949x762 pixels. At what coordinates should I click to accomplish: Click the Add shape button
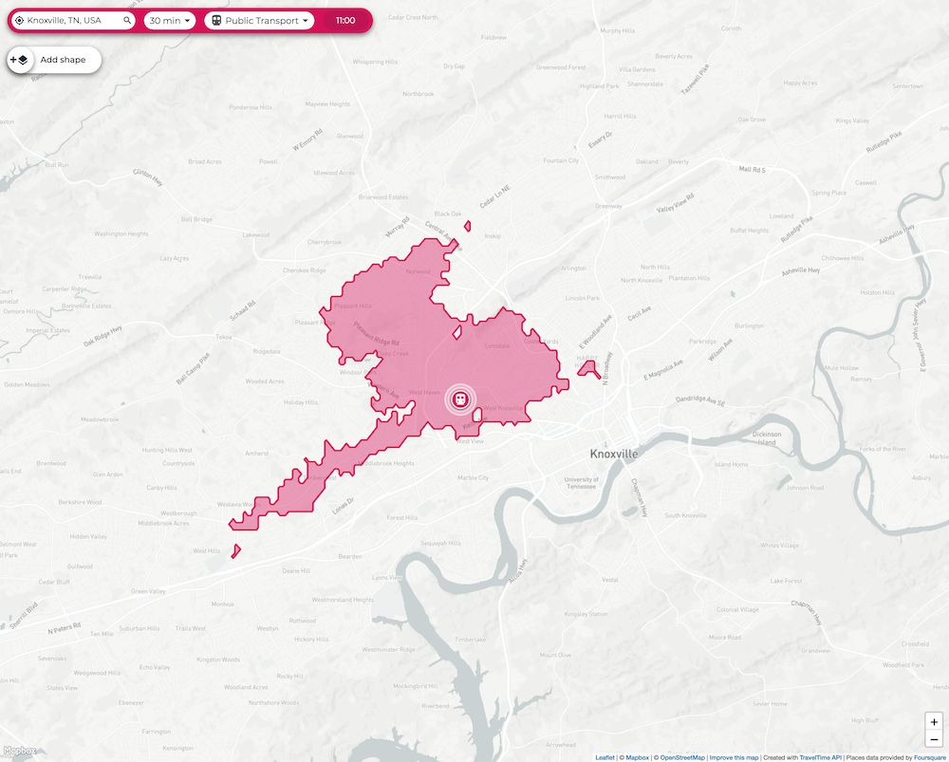[x=54, y=60]
